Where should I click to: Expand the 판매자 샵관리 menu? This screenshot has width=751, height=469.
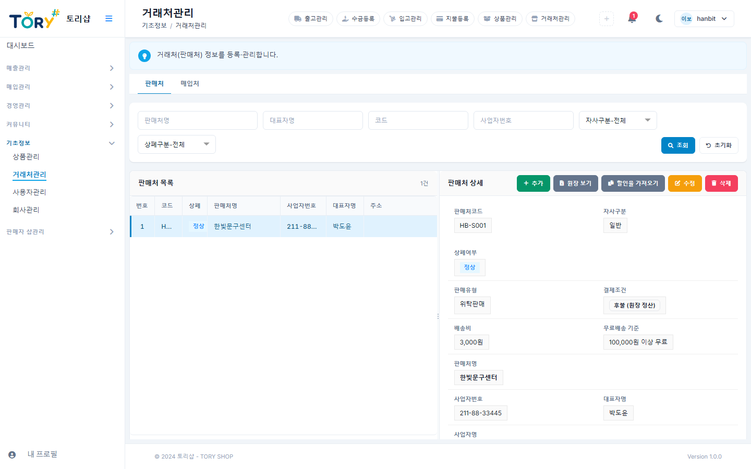pos(60,232)
